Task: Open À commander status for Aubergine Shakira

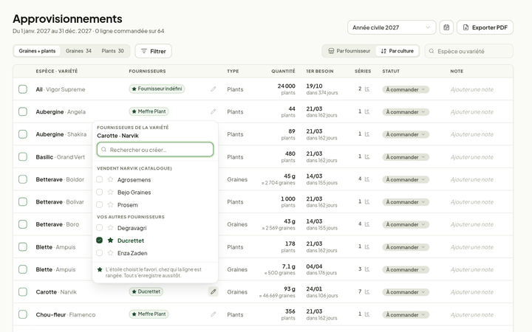Action: pyautogui.click(x=406, y=134)
